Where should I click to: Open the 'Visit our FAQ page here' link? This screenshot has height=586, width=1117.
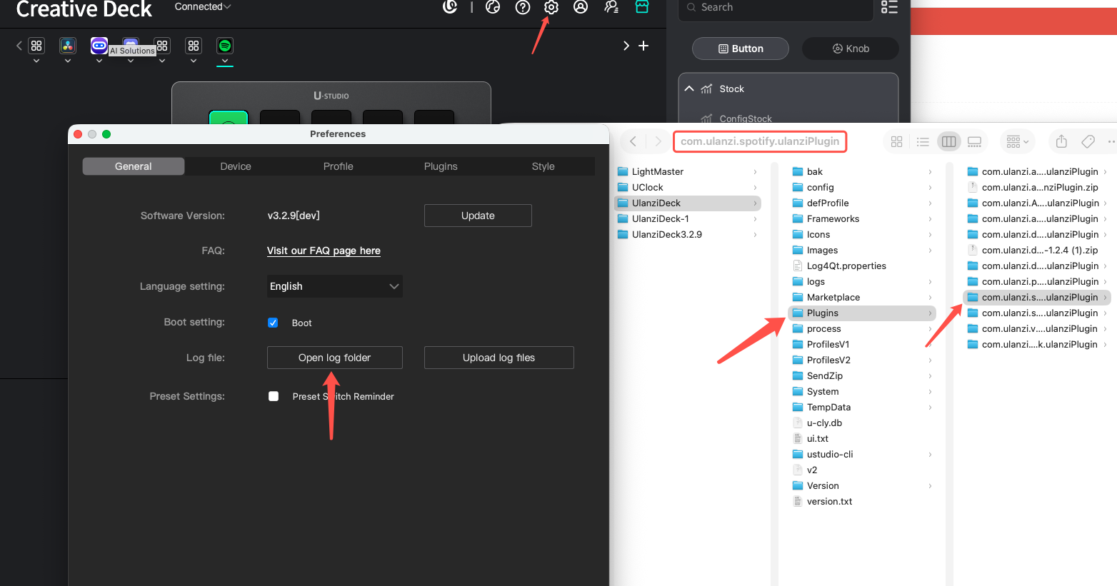point(324,251)
